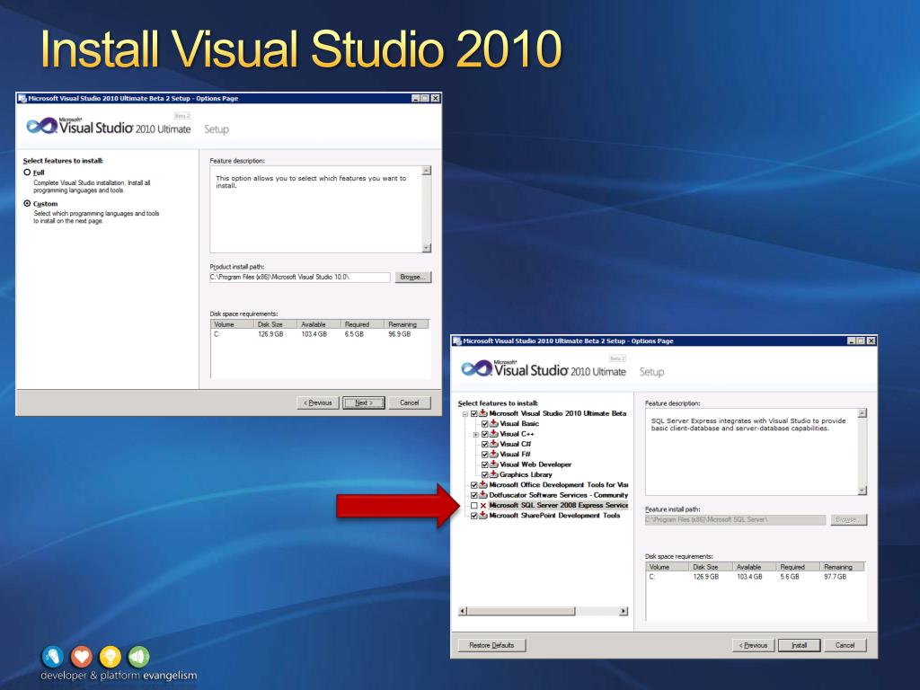The height and width of the screenshot is (690, 920).
Task: Close the second setup window
Action: tap(871, 341)
